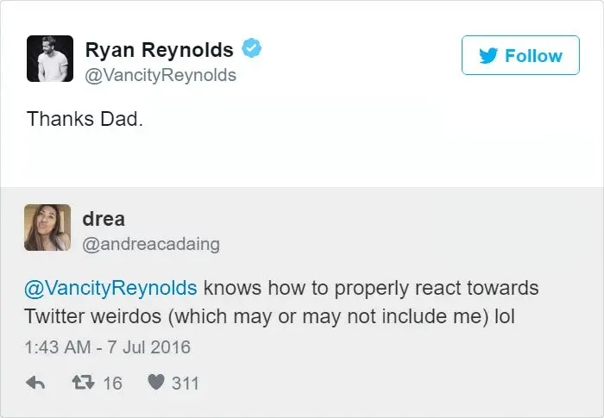Viewport: 604px width, 418px height.
Task: Click the "Twitter weirdos" line of the reply
Action: click(x=95, y=316)
